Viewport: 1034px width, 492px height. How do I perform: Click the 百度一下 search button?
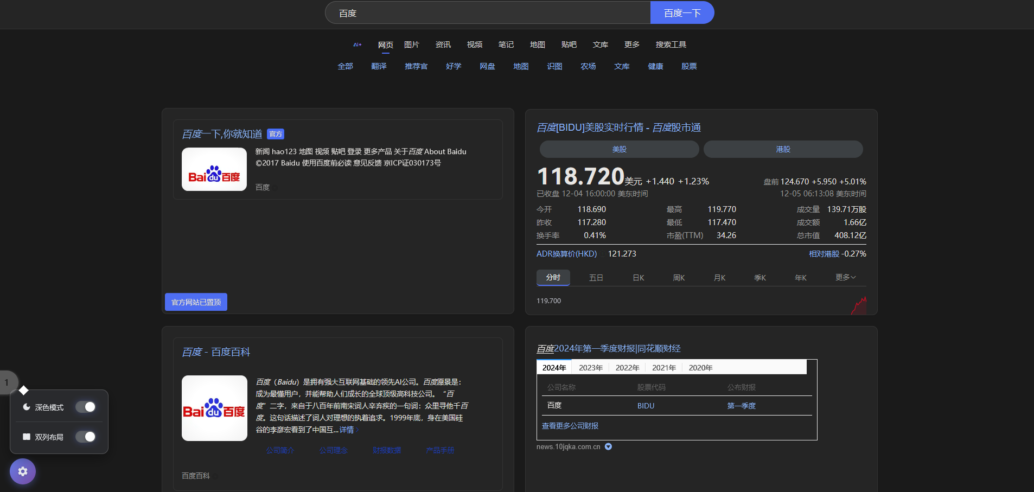(x=682, y=12)
